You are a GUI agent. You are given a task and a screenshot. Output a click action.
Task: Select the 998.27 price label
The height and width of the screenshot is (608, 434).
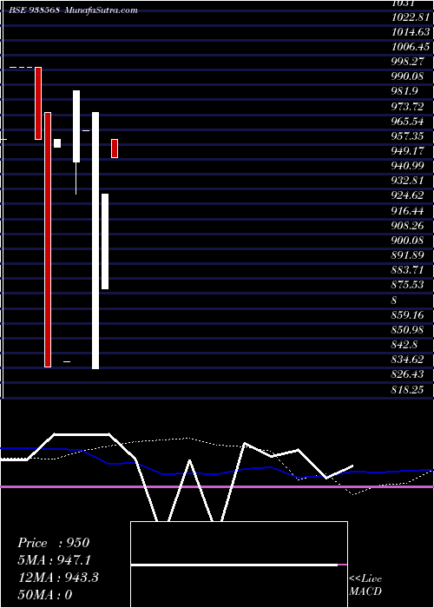(407, 62)
